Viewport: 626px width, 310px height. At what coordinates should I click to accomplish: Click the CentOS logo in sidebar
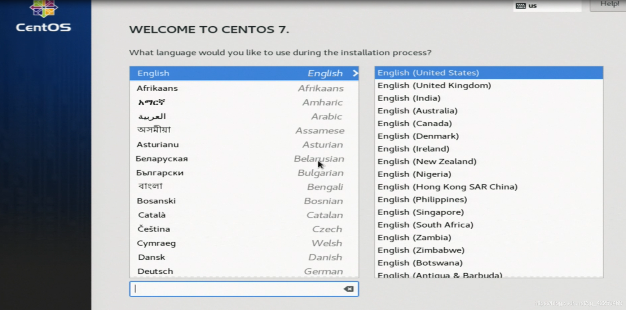coord(43,16)
